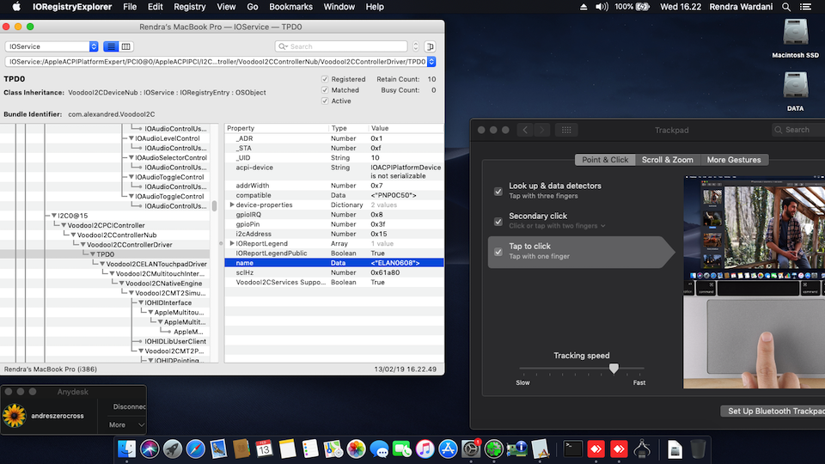Open FaceTime in the dock
The width and height of the screenshot is (825, 464).
pyautogui.click(x=402, y=449)
